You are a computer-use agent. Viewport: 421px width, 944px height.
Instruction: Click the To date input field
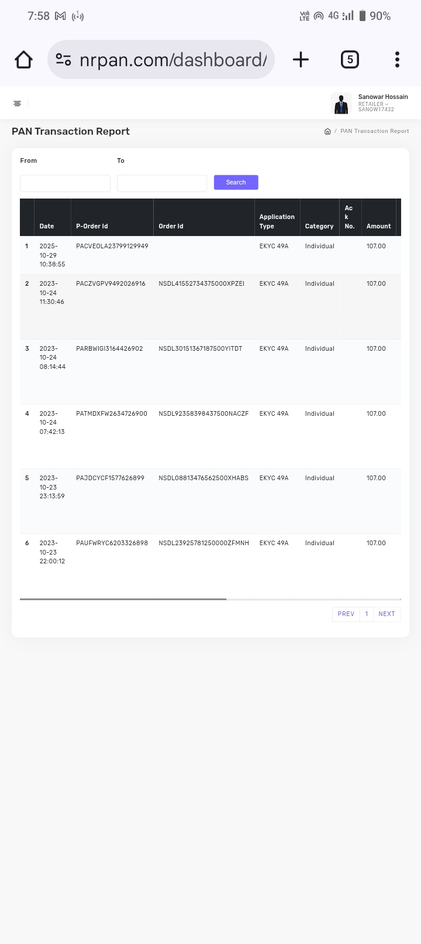162,183
